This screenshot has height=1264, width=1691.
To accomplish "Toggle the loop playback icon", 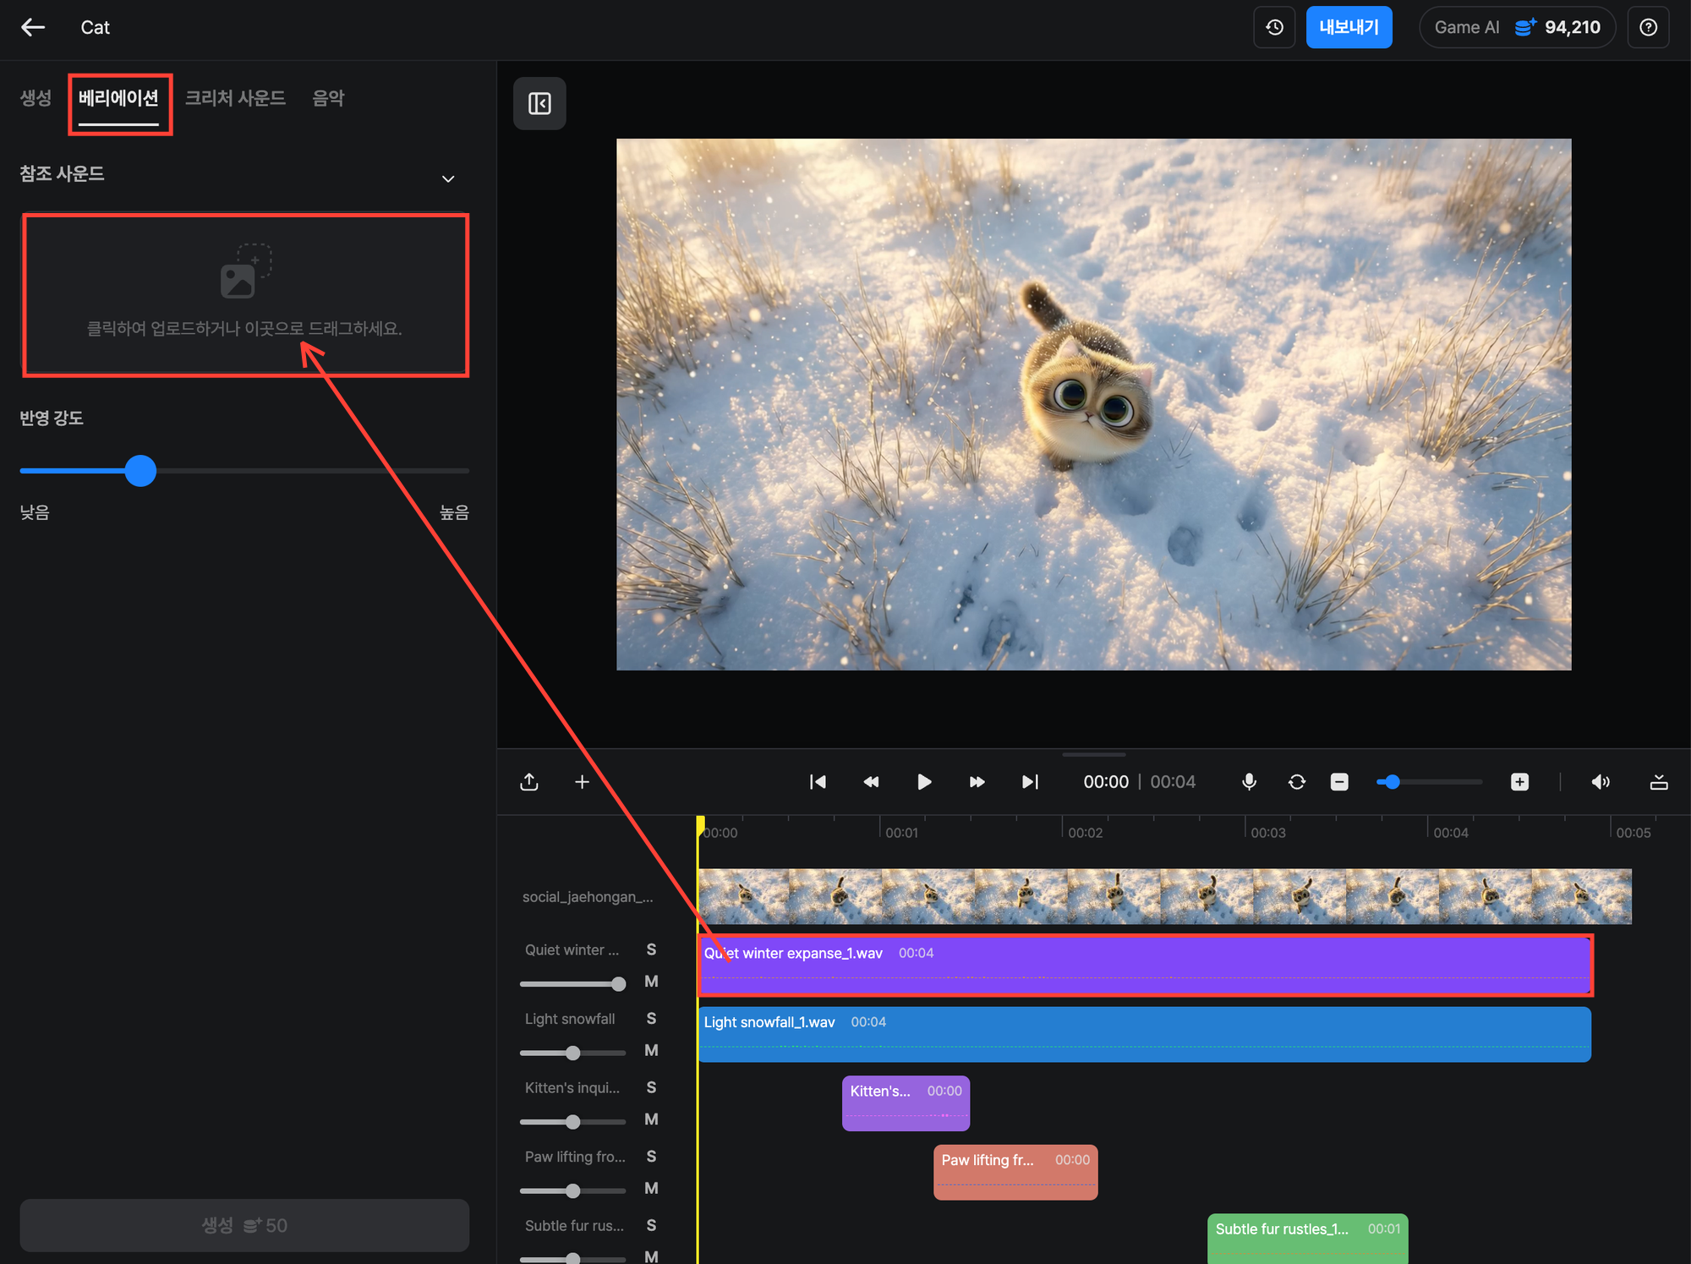I will click(x=1297, y=782).
